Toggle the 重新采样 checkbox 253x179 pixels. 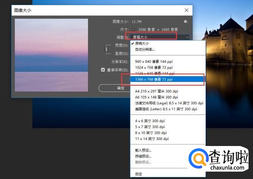point(103,69)
